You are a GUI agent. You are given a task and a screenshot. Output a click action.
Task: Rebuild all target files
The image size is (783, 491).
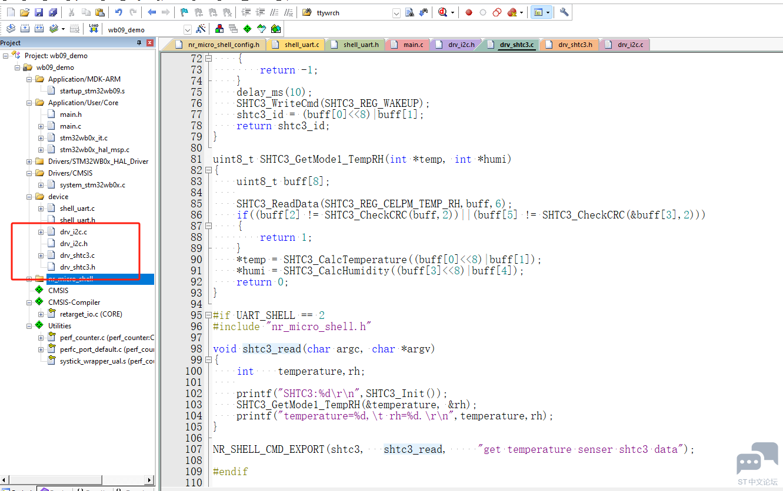click(x=39, y=29)
